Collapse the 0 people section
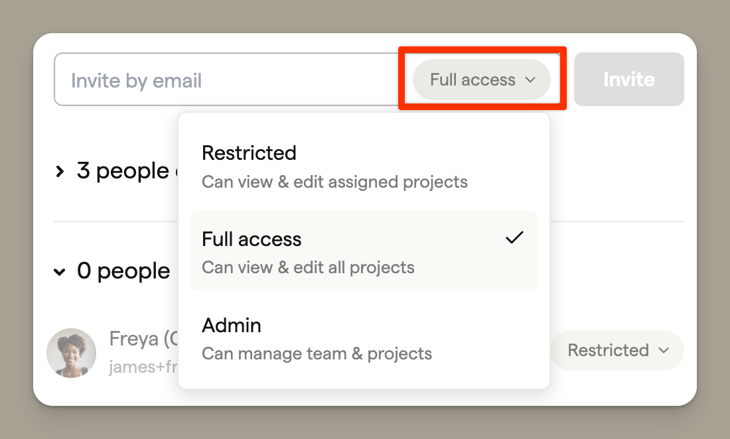730x439 pixels. pyautogui.click(x=60, y=272)
